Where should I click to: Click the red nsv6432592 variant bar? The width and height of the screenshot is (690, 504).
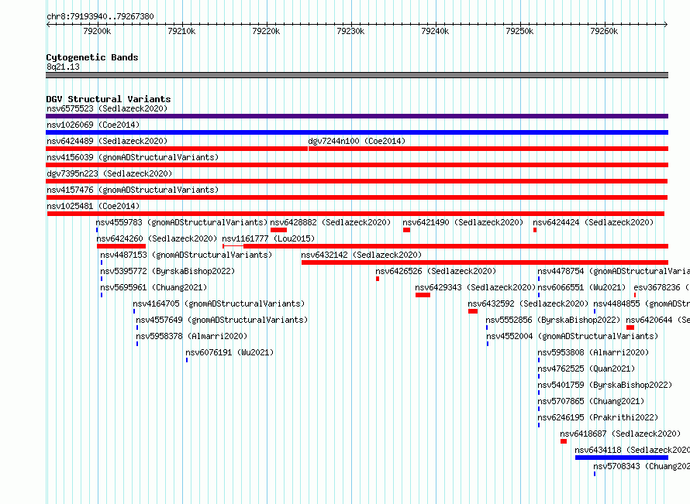pyautogui.click(x=473, y=311)
